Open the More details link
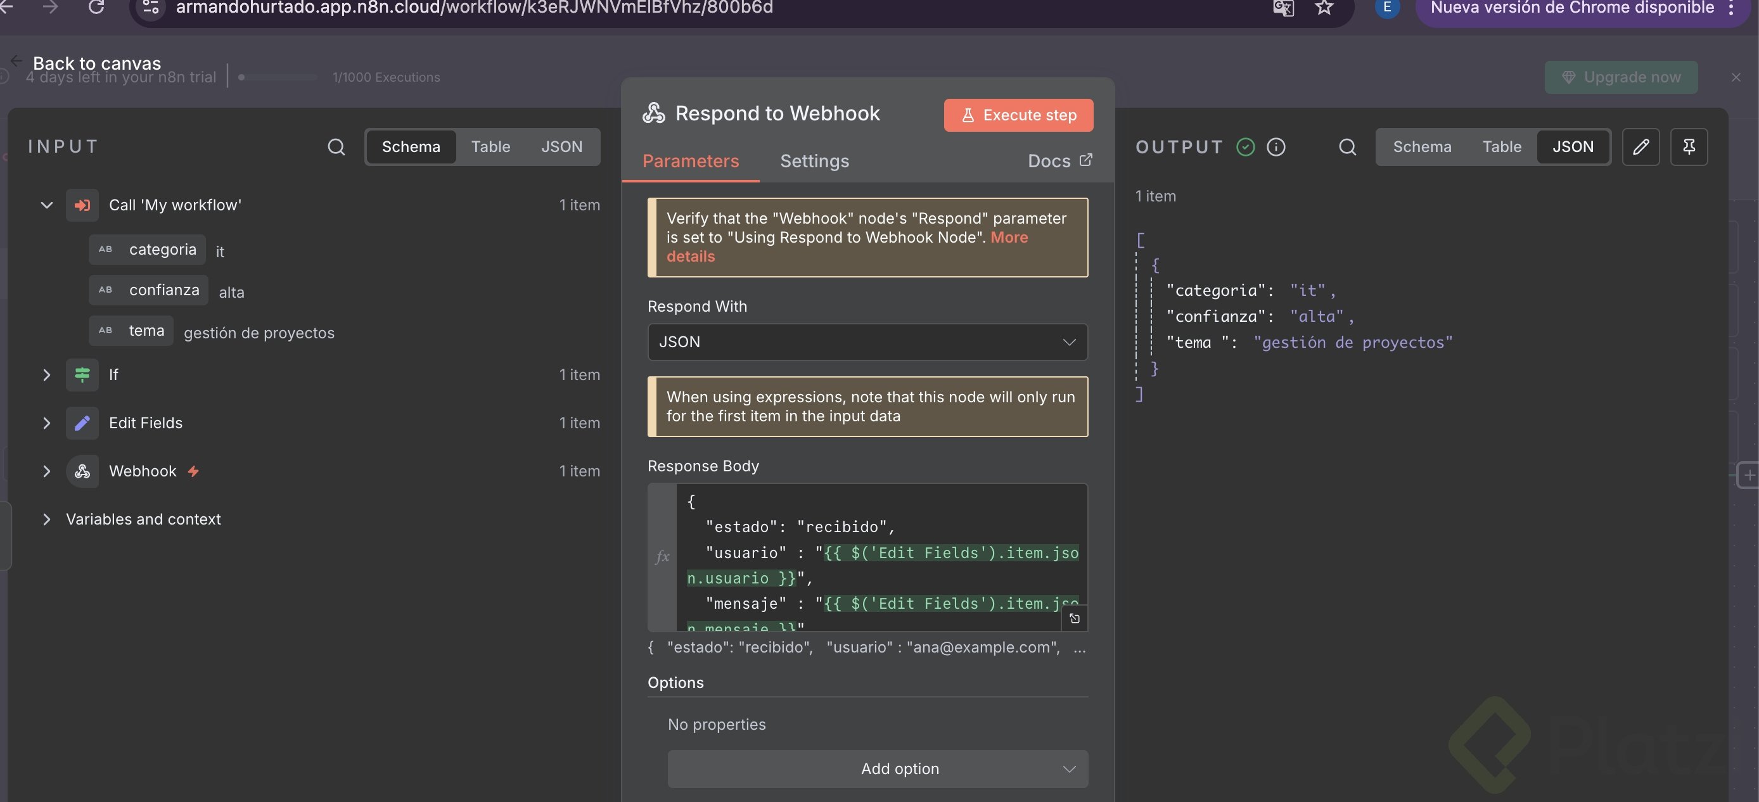The image size is (1759, 802). (x=1009, y=238)
